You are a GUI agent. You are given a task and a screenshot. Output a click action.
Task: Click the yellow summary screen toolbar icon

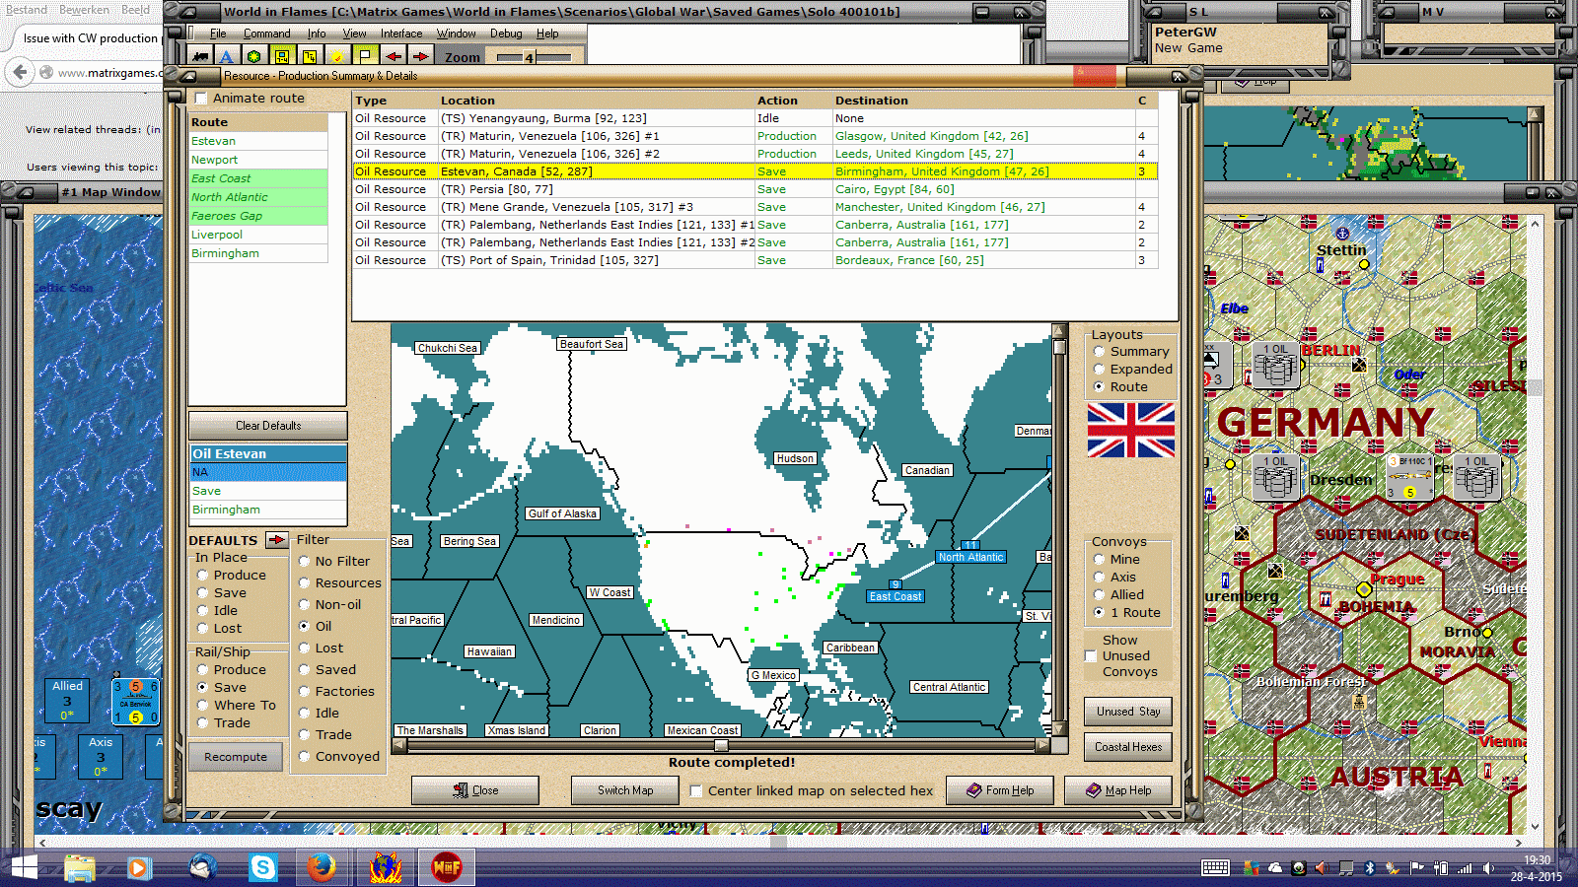tap(282, 56)
